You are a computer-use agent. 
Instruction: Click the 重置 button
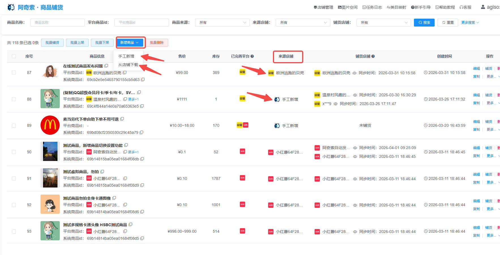tap(448, 23)
